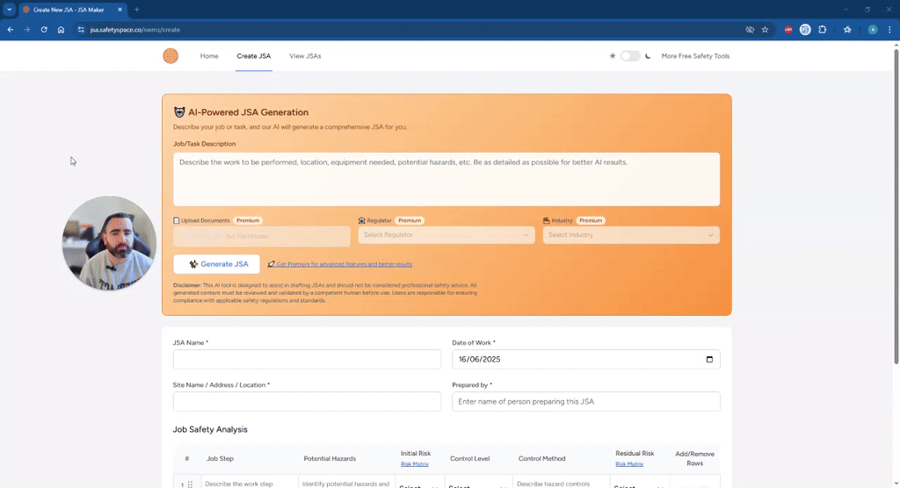Toggle the light/dark theme switch
This screenshot has width=900, height=488.
[630, 56]
